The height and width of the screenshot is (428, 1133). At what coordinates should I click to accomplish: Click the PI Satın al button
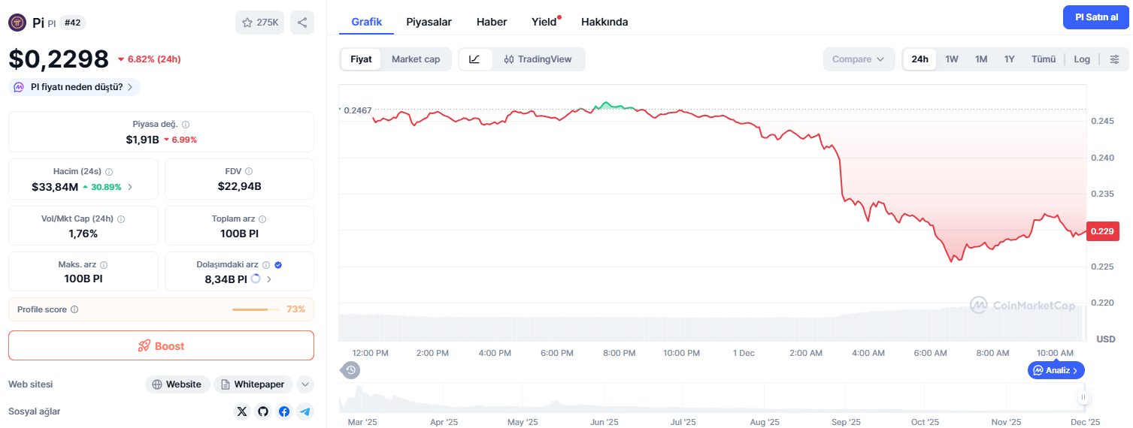click(1096, 17)
